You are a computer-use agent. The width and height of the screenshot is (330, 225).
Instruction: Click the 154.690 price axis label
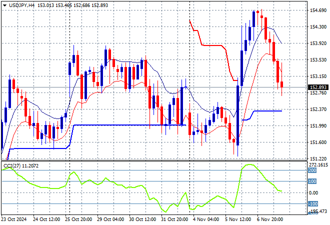tap(318, 10)
